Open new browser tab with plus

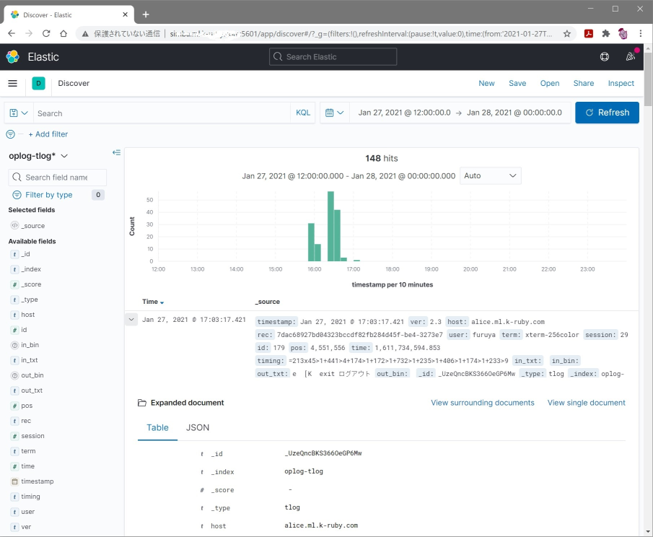(x=146, y=14)
